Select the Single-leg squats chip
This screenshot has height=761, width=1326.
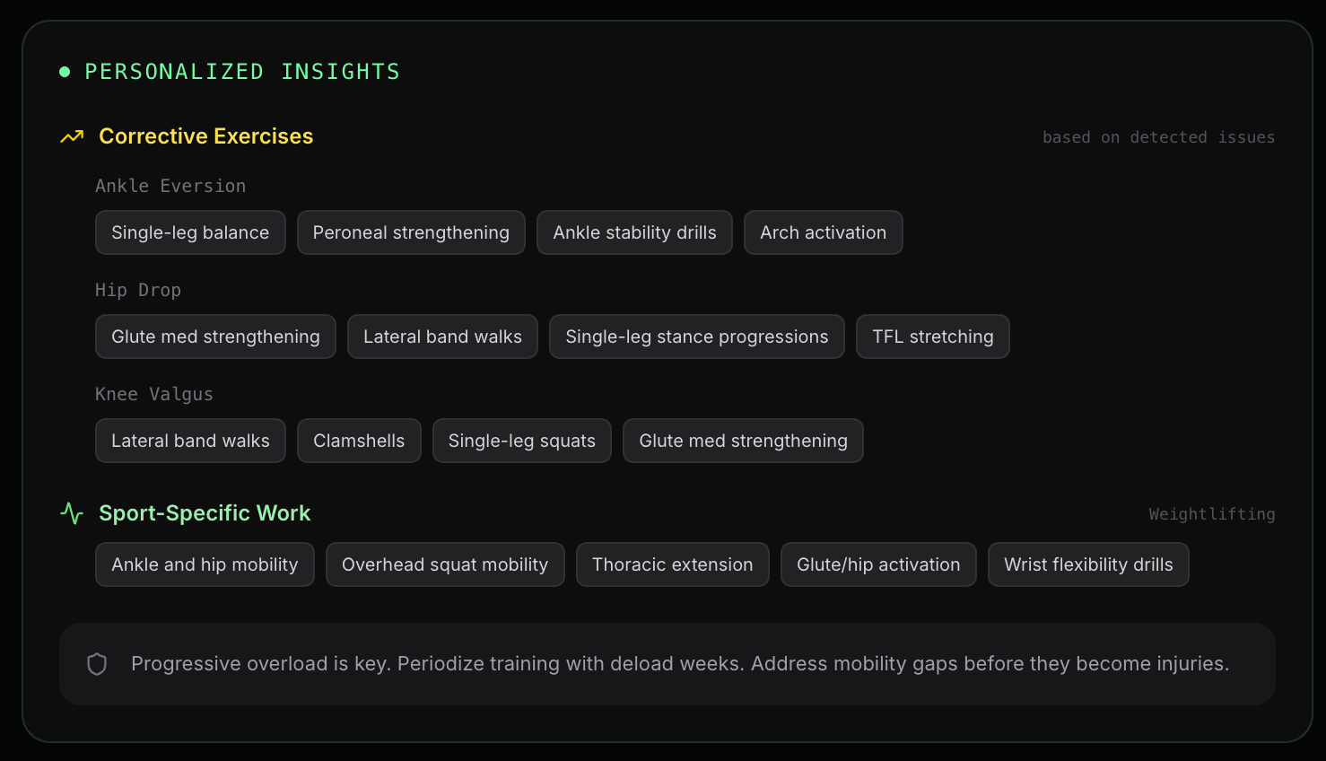click(x=521, y=441)
